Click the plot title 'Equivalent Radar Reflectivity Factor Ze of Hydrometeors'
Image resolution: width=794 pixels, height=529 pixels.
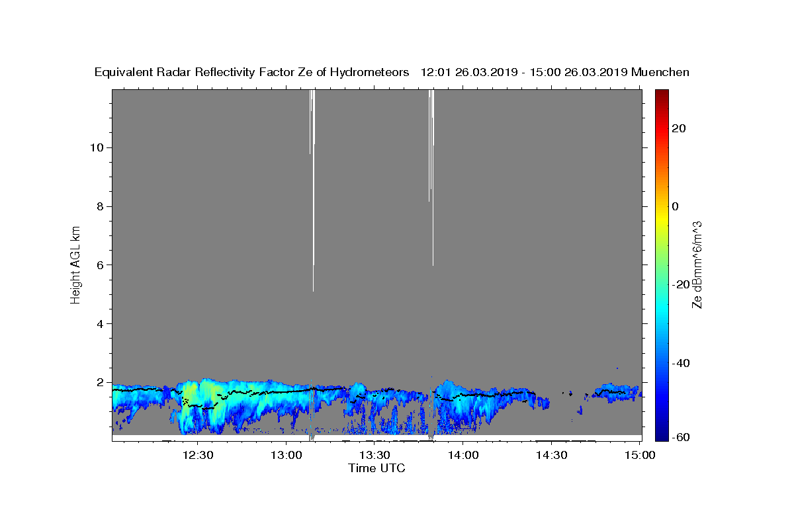[252, 72]
